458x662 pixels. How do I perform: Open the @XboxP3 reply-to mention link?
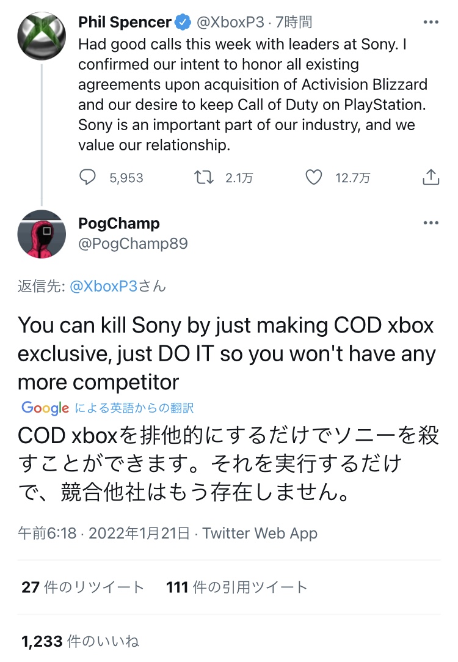tap(103, 287)
